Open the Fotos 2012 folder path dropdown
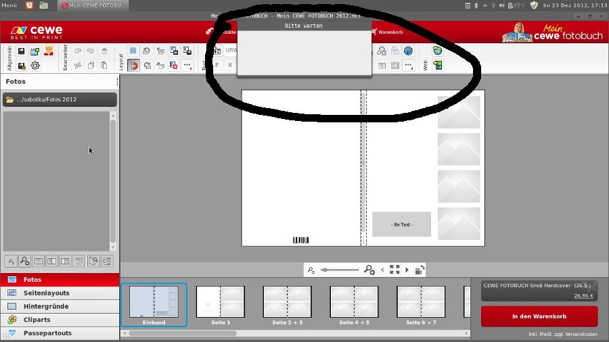 60,99
